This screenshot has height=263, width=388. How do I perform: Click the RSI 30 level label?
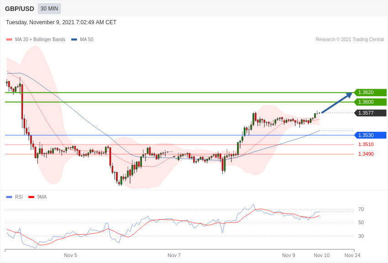click(x=361, y=236)
